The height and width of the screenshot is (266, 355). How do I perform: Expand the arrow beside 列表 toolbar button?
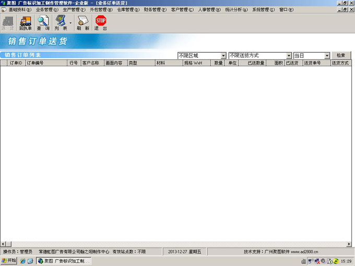(70, 22)
